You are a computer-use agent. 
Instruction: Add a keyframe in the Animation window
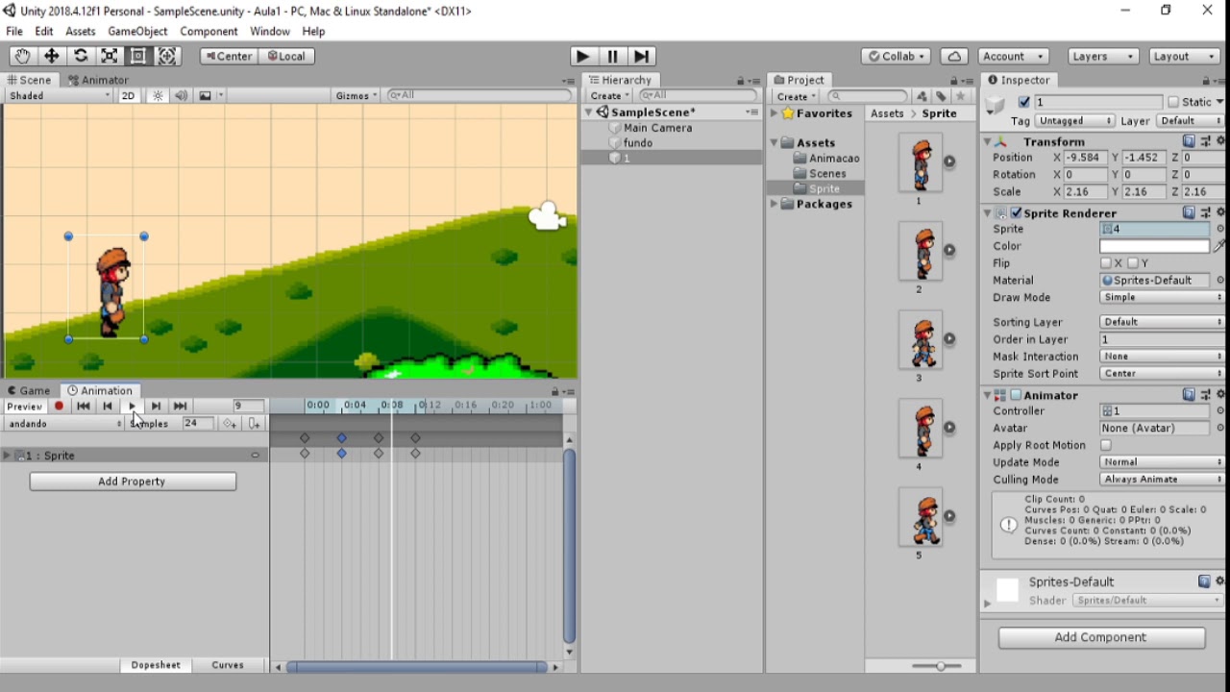pos(230,424)
